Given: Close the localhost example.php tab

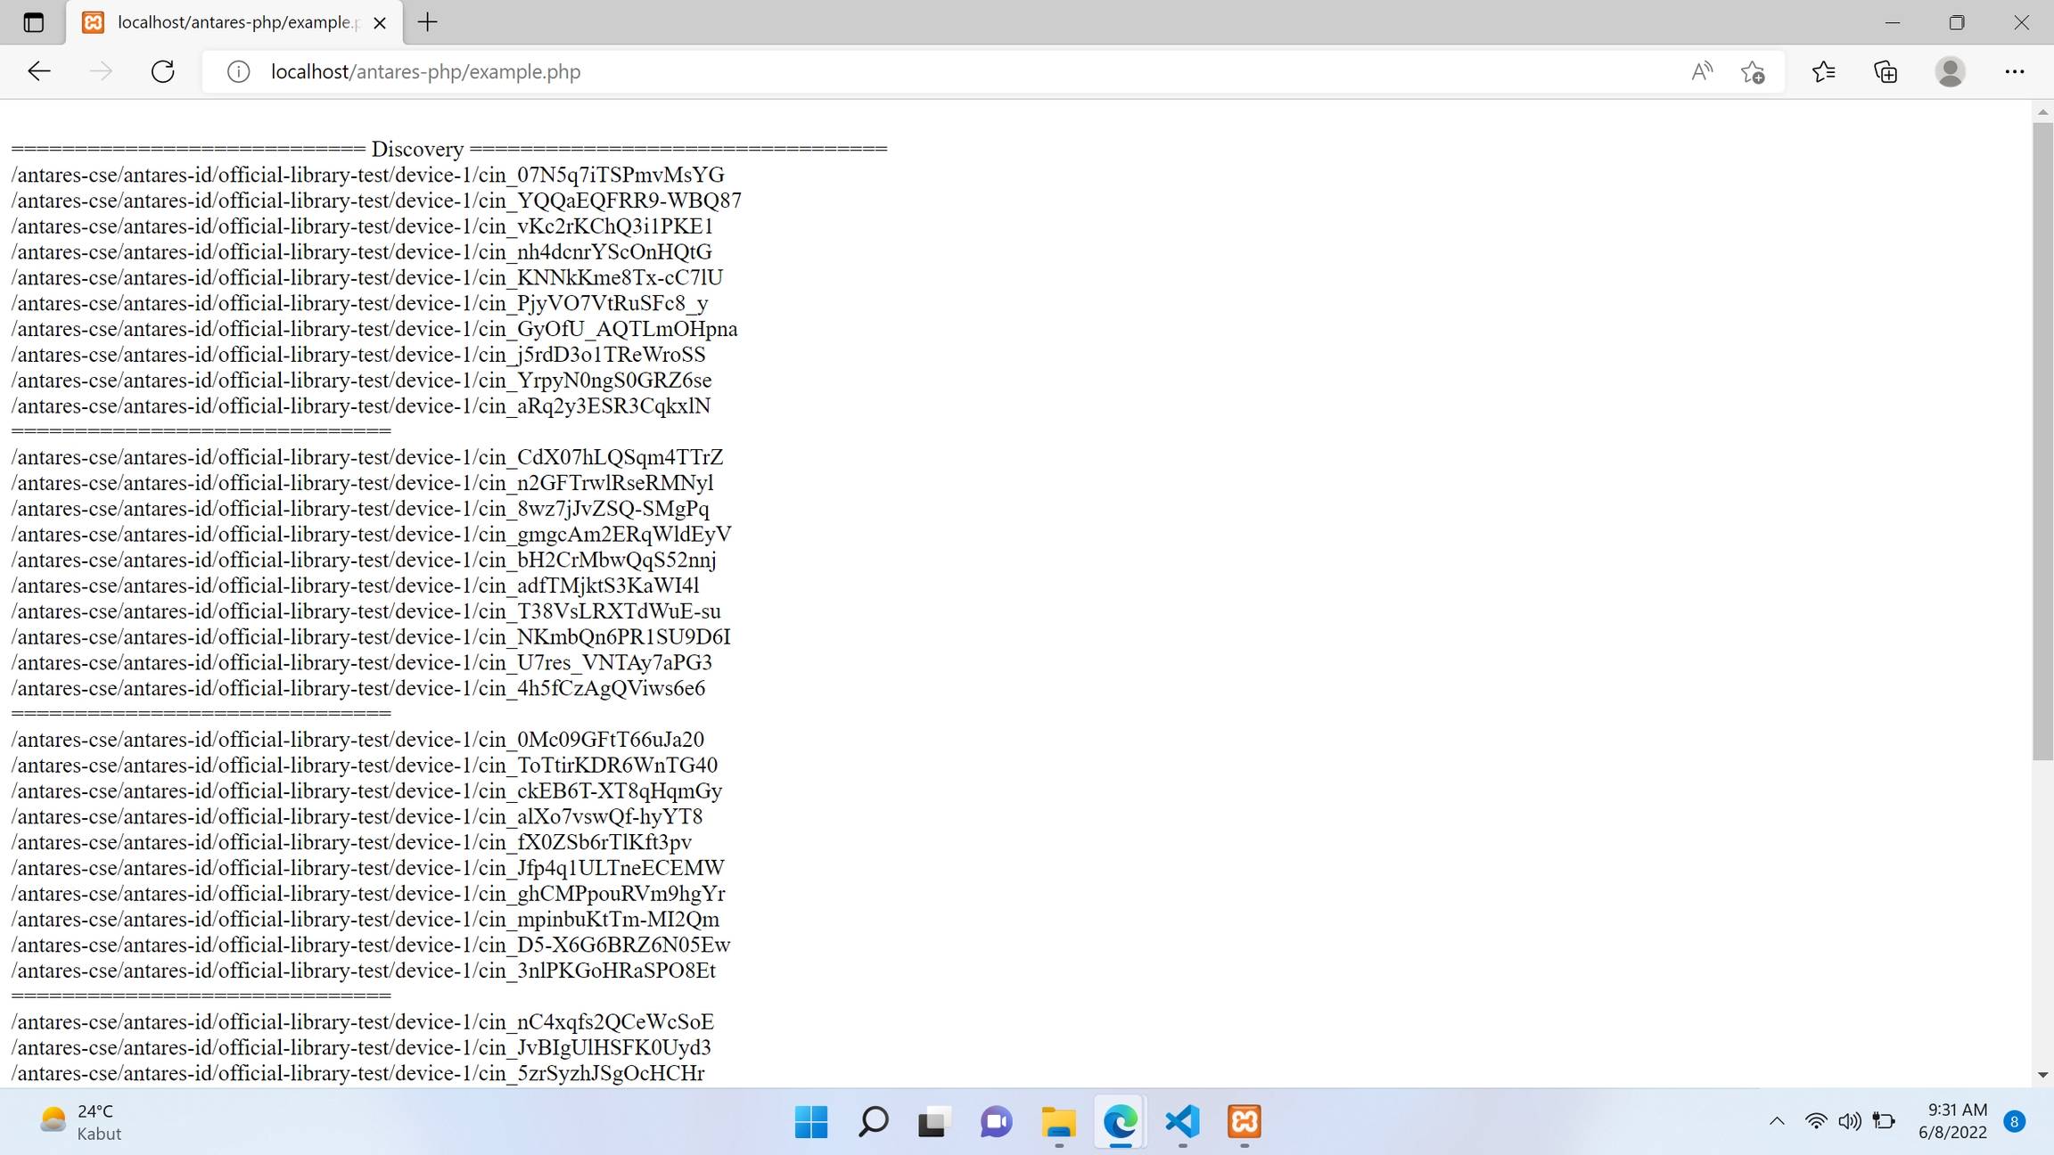Looking at the screenshot, I should coord(380,23).
